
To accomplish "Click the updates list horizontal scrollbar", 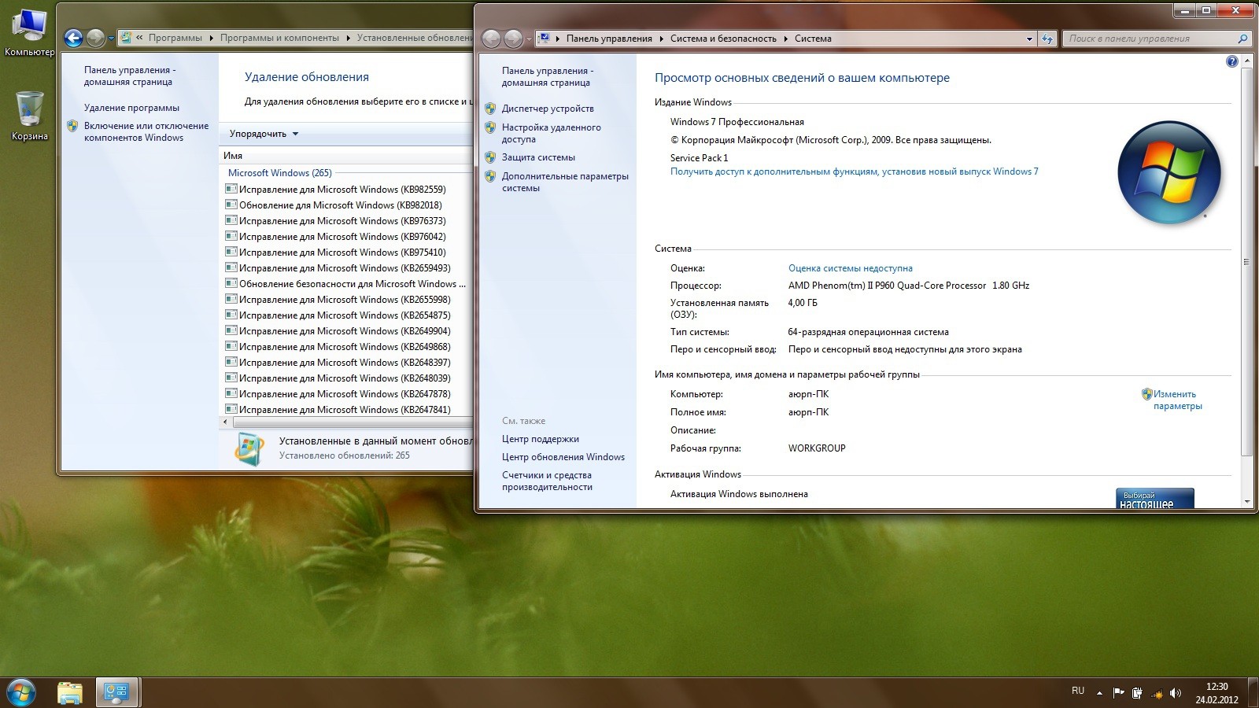I will click(352, 422).
